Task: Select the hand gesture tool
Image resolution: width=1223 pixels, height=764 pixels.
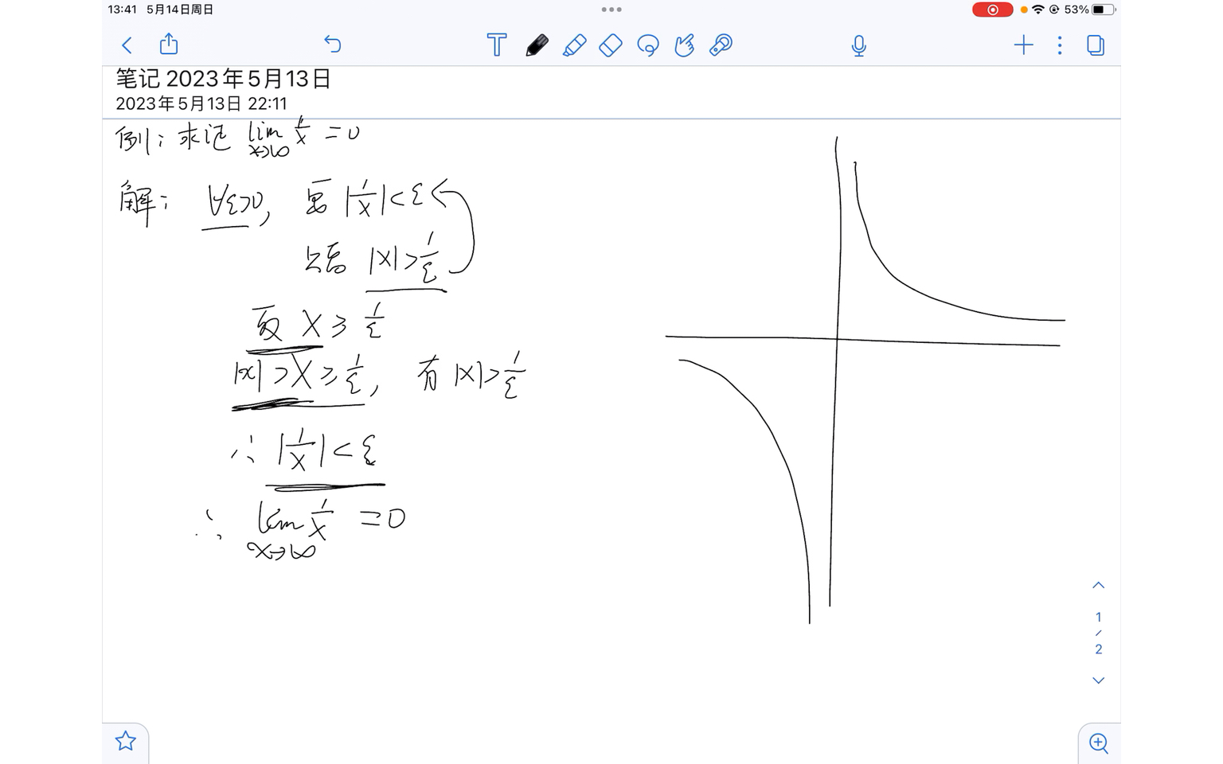Action: coord(685,45)
